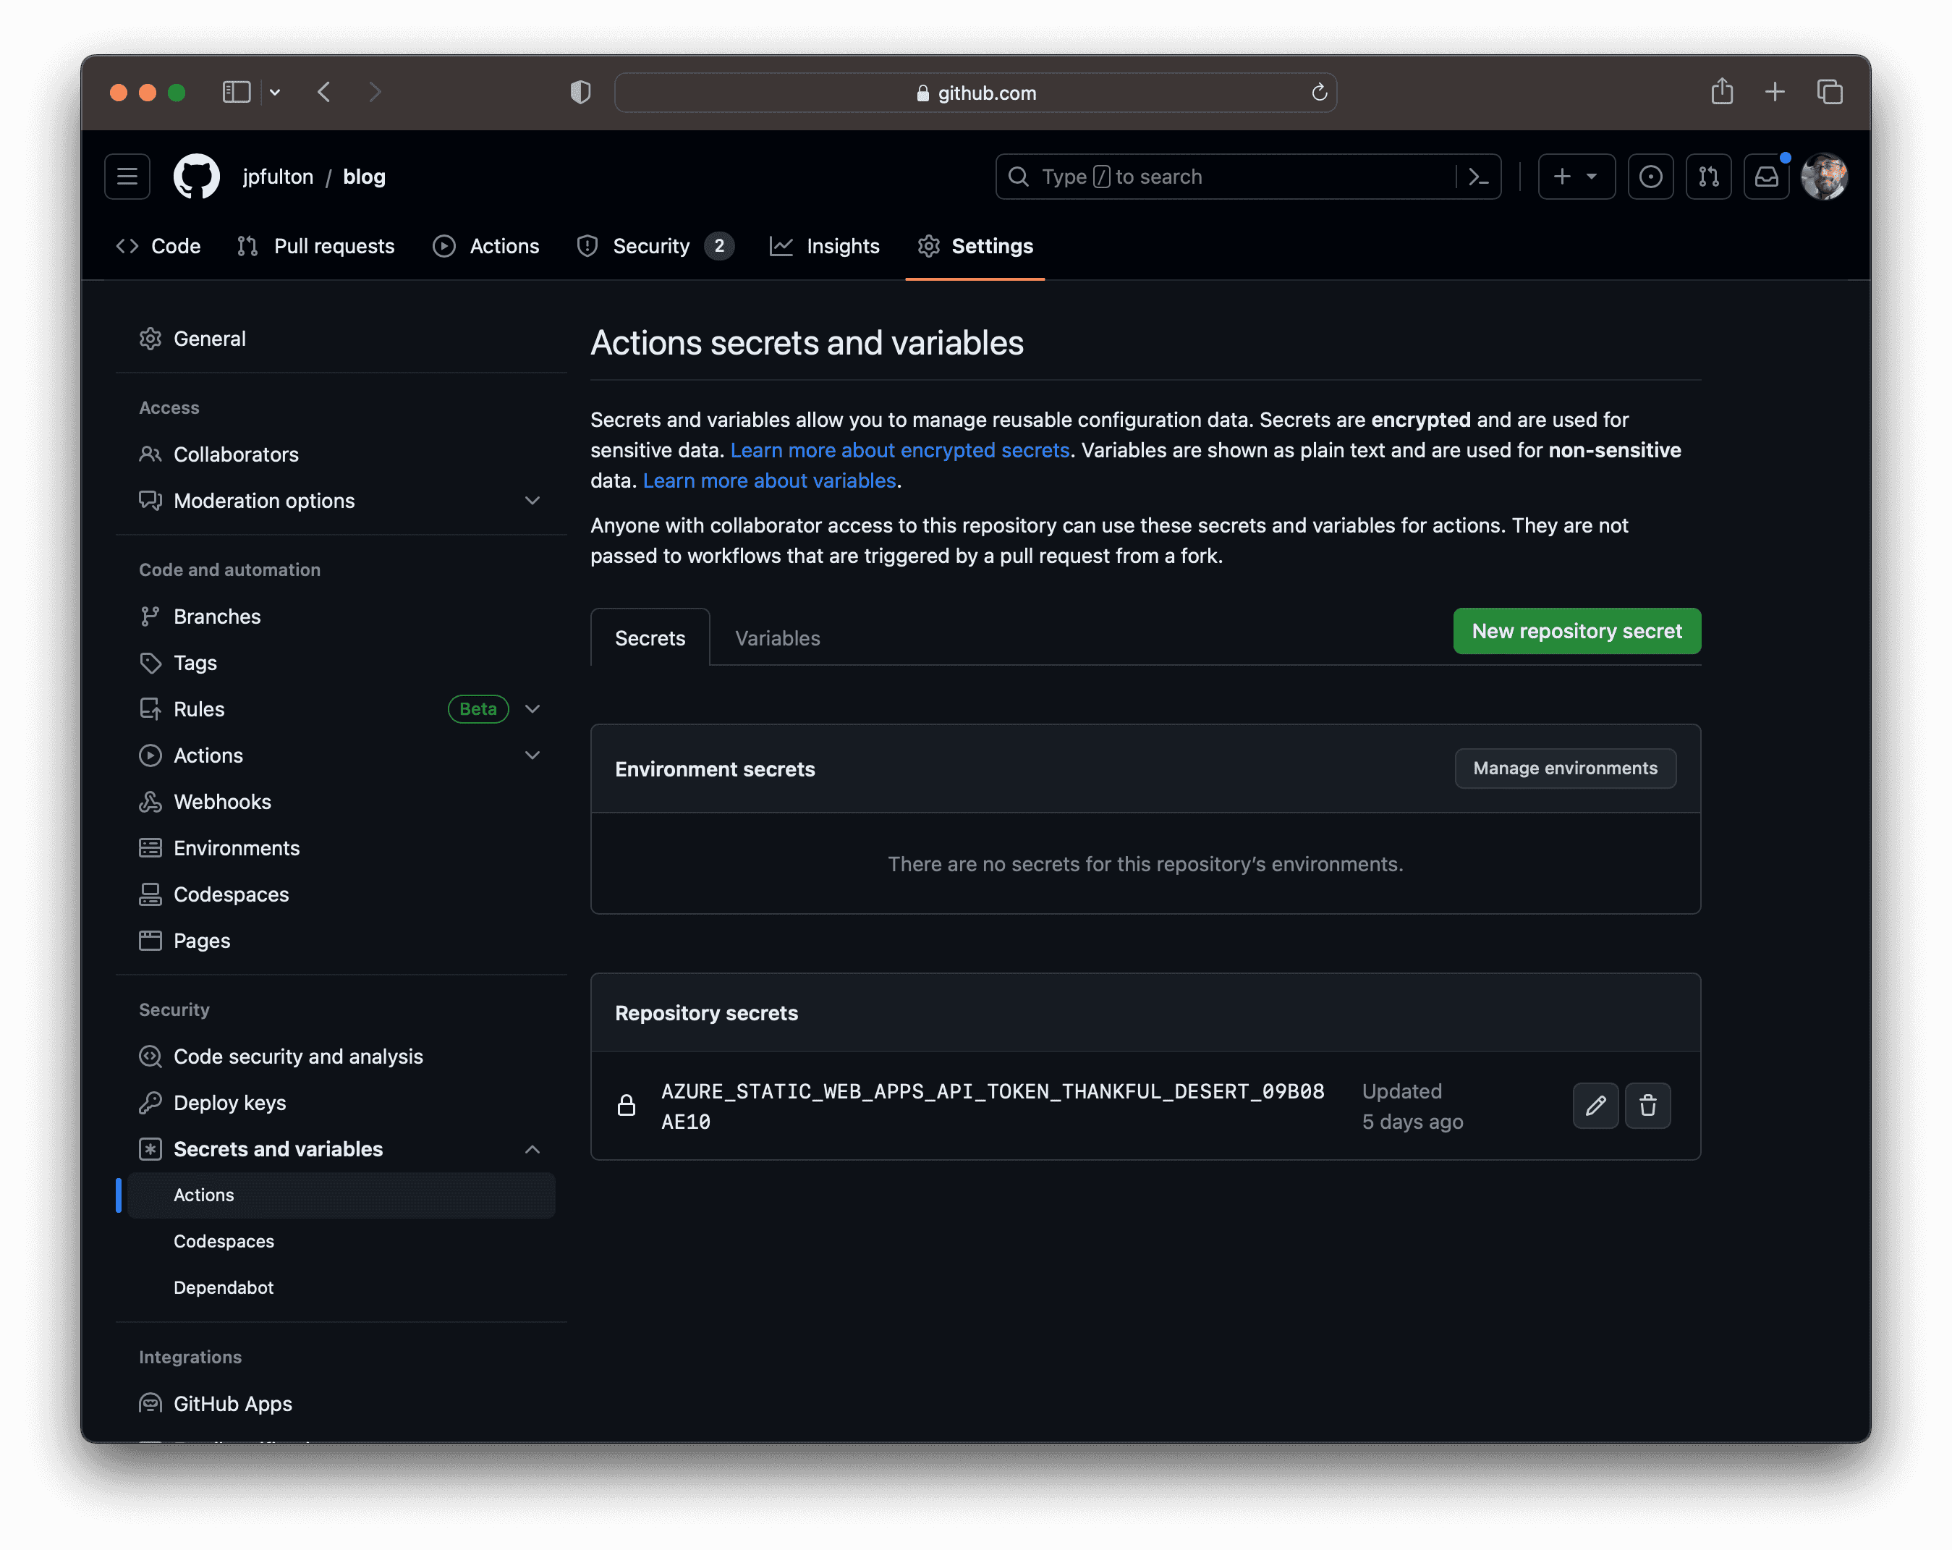This screenshot has width=1952, height=1550.
Task: Expand the Rules section chevron
Action: [x=532, y=709]
